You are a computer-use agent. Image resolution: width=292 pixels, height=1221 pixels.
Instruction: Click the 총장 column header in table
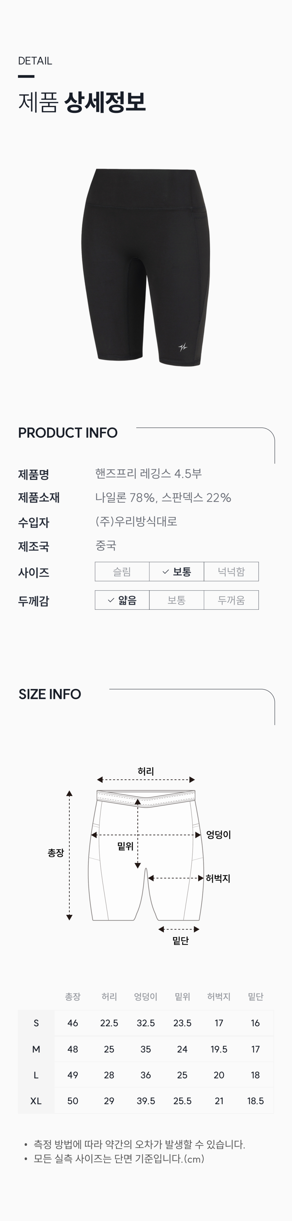(72, 996)
